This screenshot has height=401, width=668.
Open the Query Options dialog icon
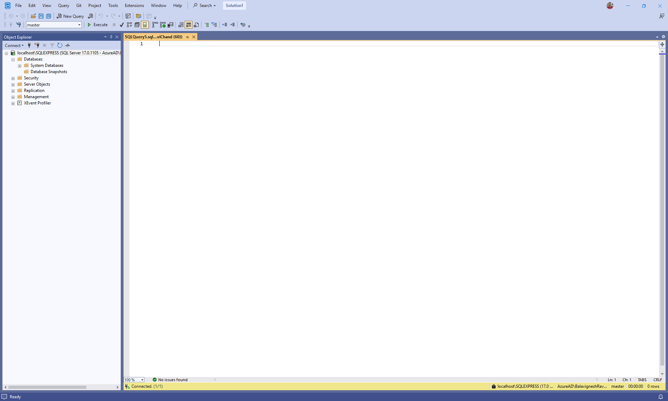(x=137, y=25)
